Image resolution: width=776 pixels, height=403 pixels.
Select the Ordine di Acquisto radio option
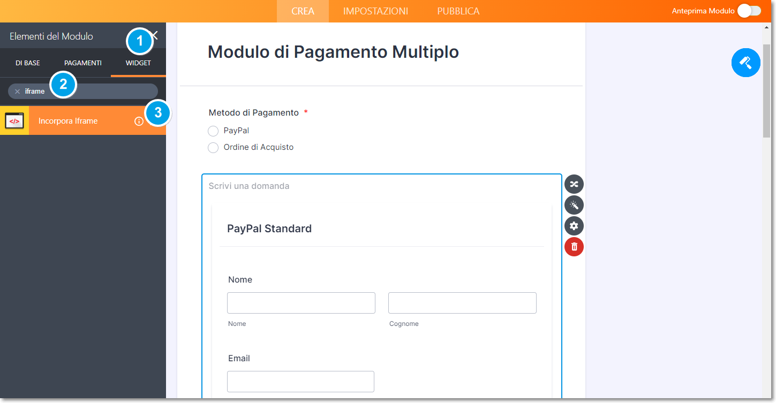tap(213, 148)
